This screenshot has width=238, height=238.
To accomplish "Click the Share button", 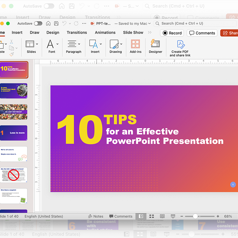I will (229, 33).
